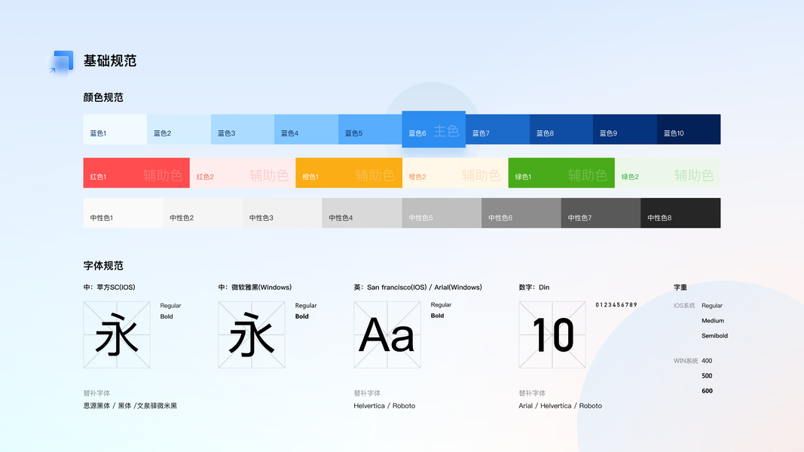This screenshot has height=452, width=804.
Task: Click the 中性色7 dark gray swatch
Action: pos(601,213)
